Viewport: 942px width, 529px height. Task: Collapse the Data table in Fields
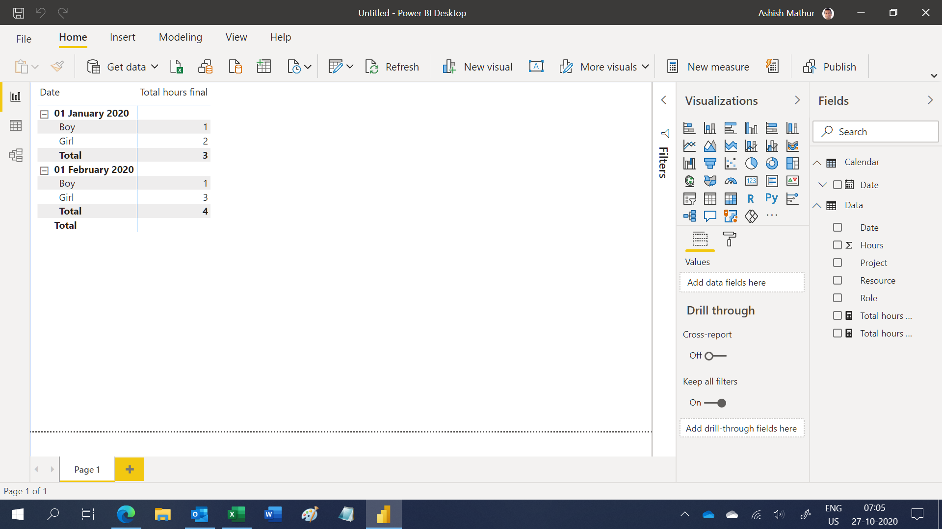(817, 206)
